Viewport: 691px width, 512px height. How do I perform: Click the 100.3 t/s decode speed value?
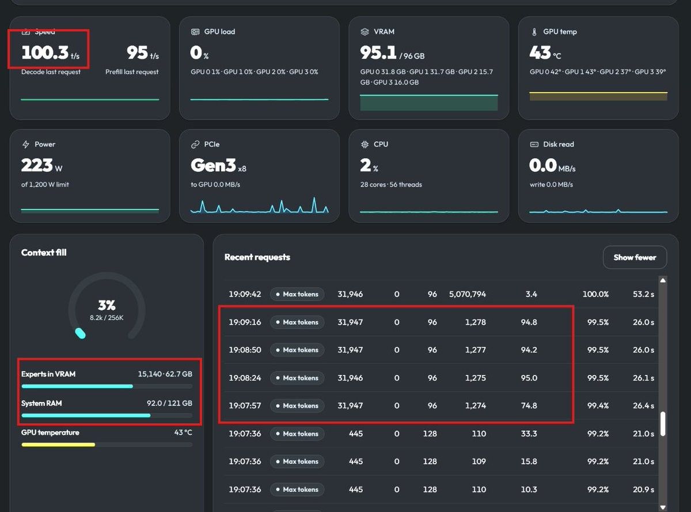coord(51,53)
